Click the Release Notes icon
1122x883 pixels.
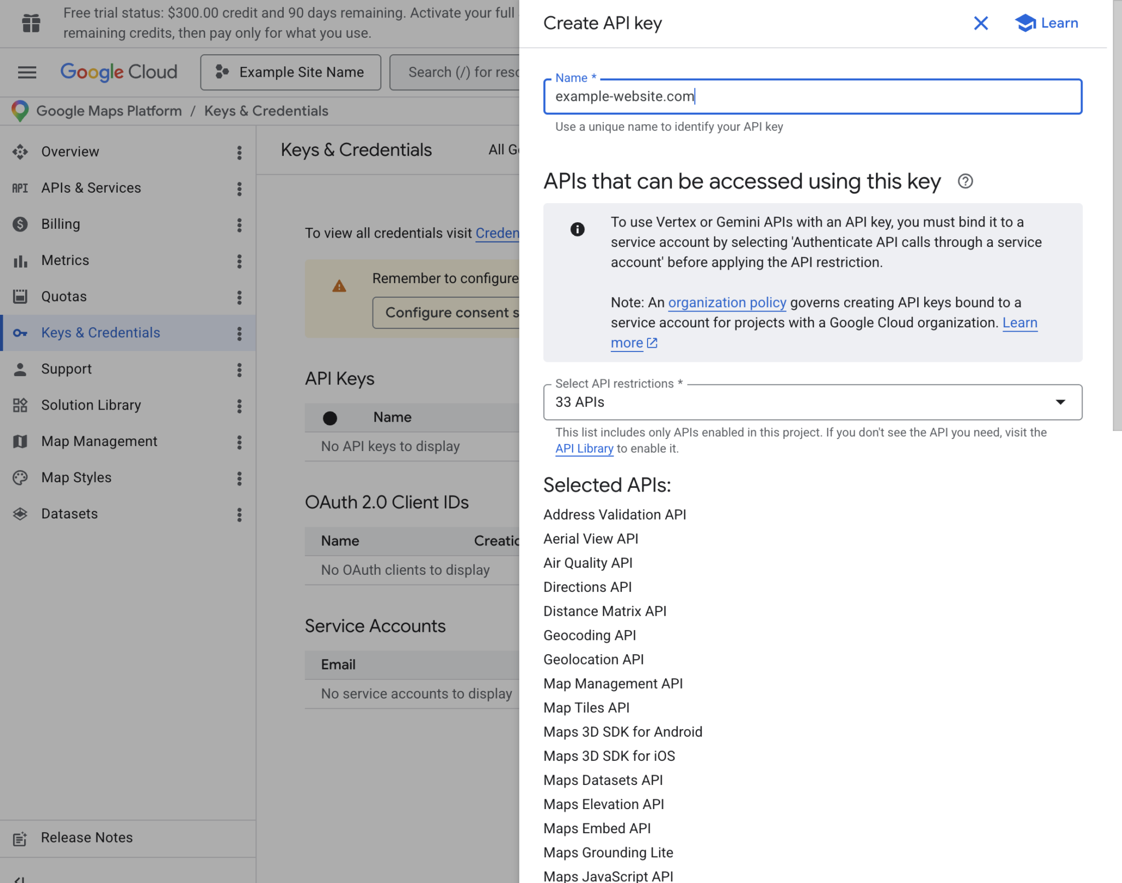20,838
